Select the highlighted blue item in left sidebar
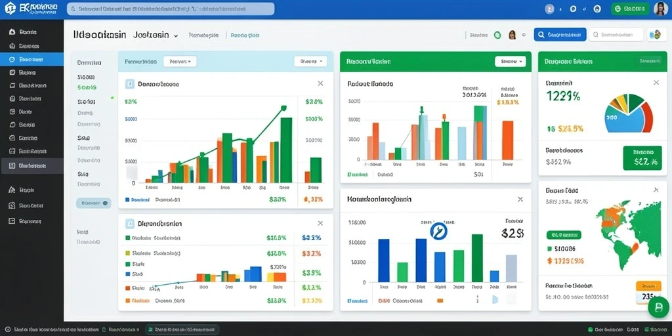Image resolution: width=672 pixels, height=336 pixels. tap(31, 60)
